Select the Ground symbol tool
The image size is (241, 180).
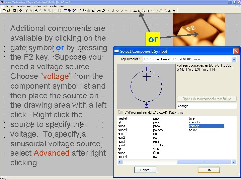(113, 11)
